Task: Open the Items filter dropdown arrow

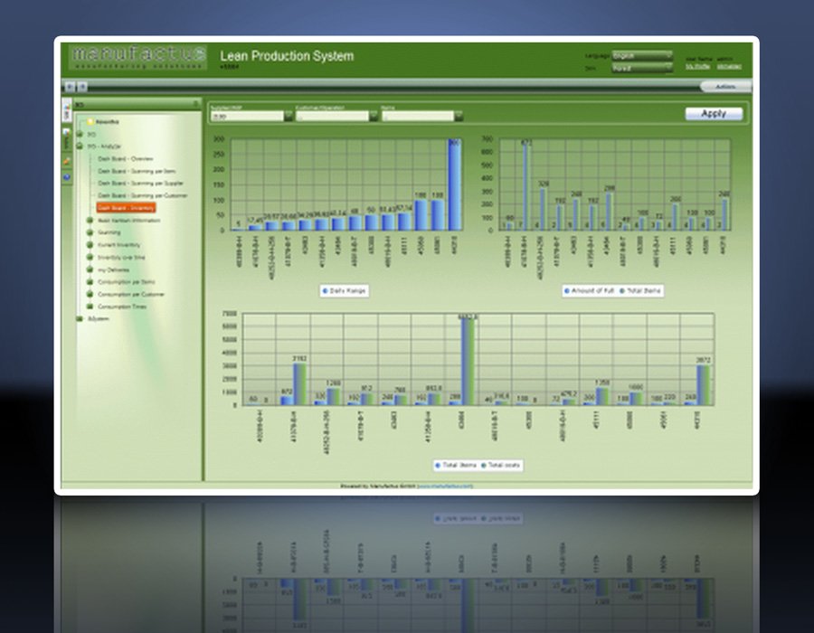Action: [x=459, y=117]
